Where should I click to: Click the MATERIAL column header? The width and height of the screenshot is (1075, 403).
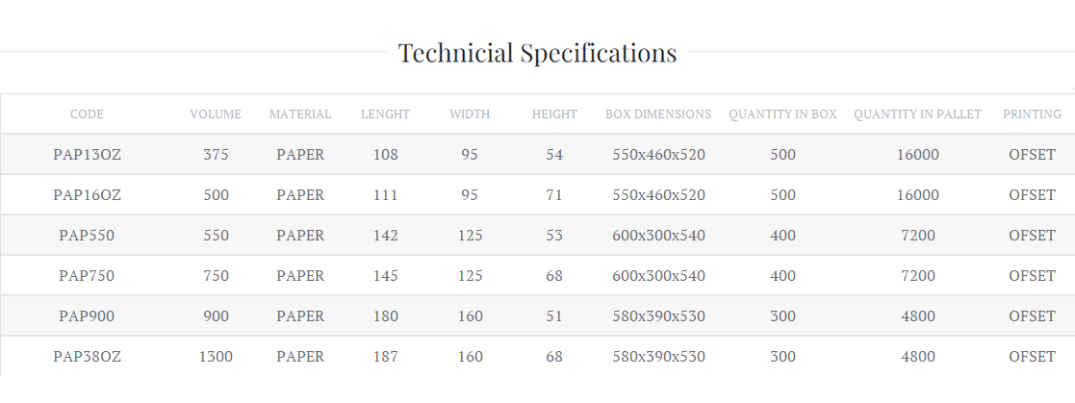coord(300,114)
